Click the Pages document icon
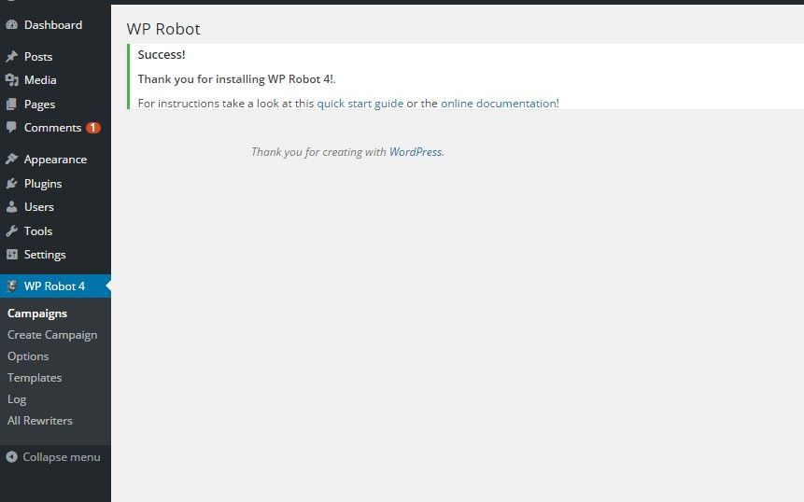This screenshot has width=804, height=502. (12, 104)
